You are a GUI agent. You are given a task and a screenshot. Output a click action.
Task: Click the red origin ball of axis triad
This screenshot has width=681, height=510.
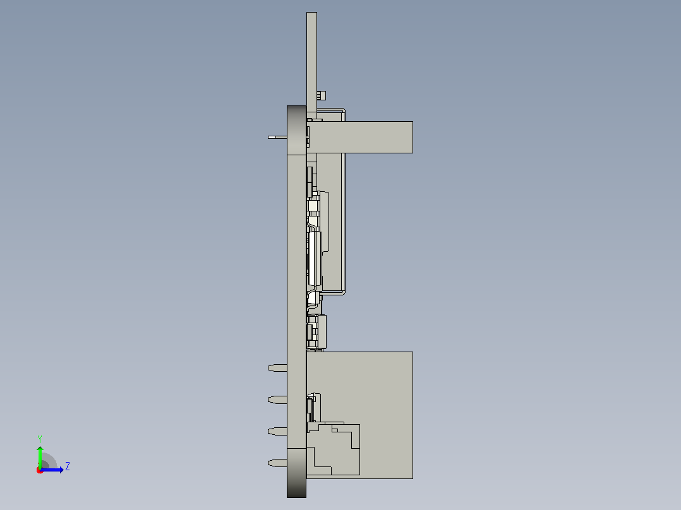pyautogui.click(x=40, y=470)
